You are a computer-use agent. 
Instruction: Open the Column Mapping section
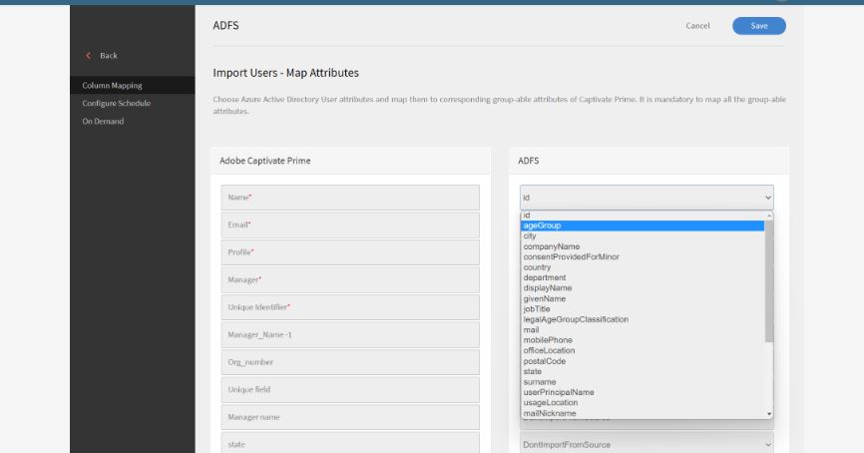110,86
